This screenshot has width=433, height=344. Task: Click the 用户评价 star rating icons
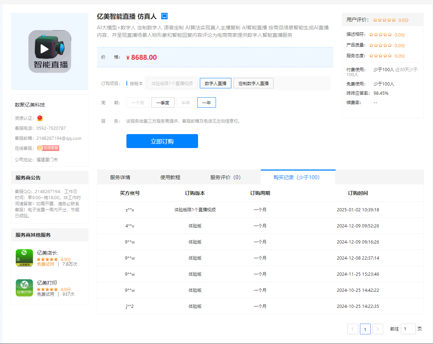[384, 20]
